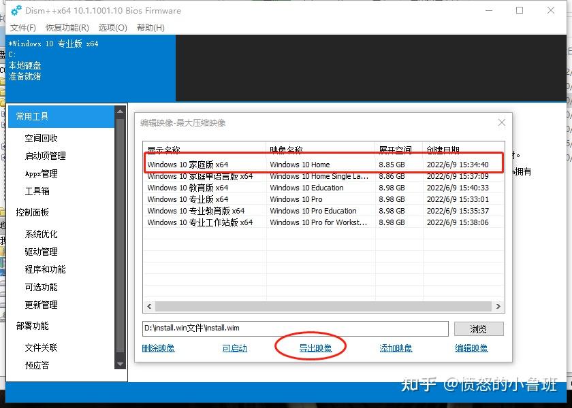Select the Windows 10 教育版 x64 row
The image size is (572, 408).
(324, 188)
